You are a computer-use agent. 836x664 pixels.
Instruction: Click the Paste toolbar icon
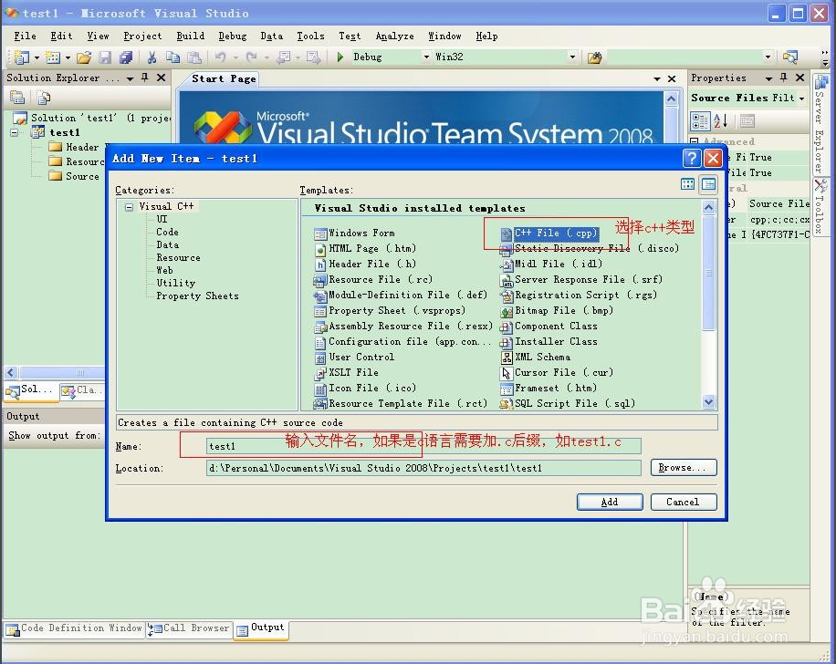(x=195, y=57)
